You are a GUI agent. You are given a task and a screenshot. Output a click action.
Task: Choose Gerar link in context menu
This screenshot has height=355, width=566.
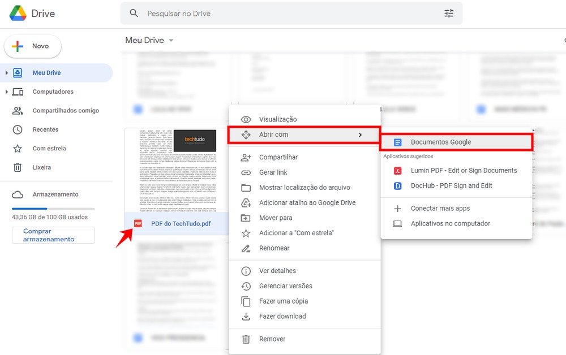(x=305, y=172)
